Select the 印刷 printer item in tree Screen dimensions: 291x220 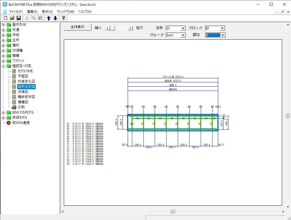(x=21, y=107)
